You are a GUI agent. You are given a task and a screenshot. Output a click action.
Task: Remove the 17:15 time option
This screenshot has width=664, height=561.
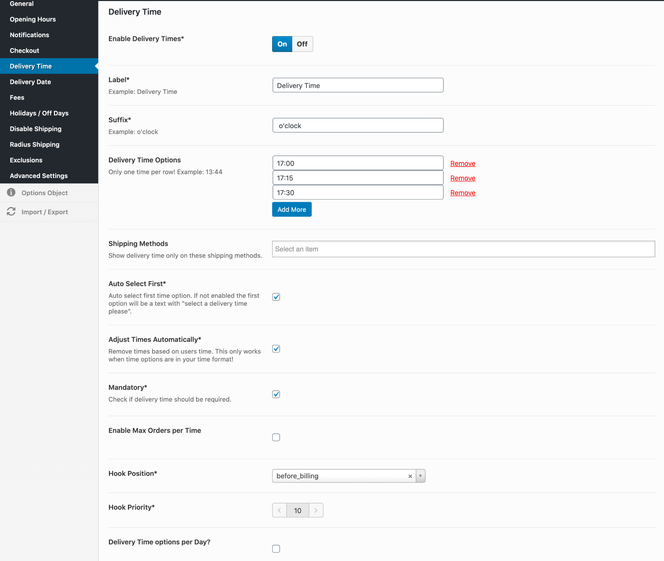(463, 178)
